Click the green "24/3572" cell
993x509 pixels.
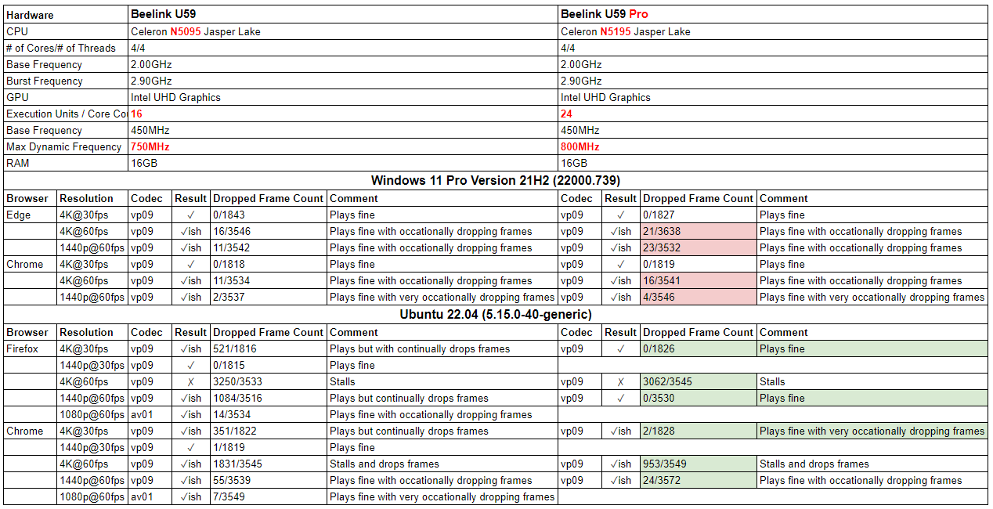click(x=699, y=481)
